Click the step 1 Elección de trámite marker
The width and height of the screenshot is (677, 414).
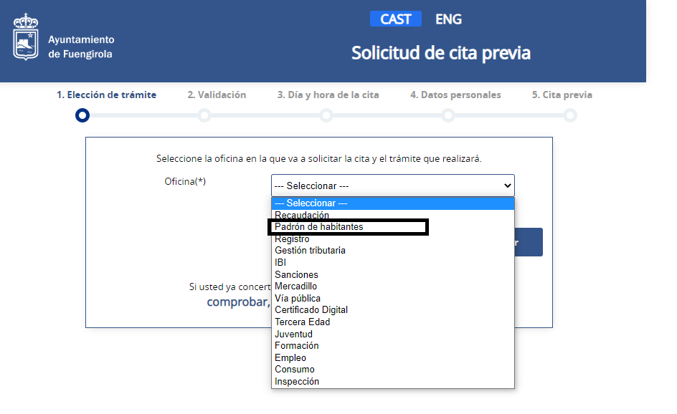point(82,115)
